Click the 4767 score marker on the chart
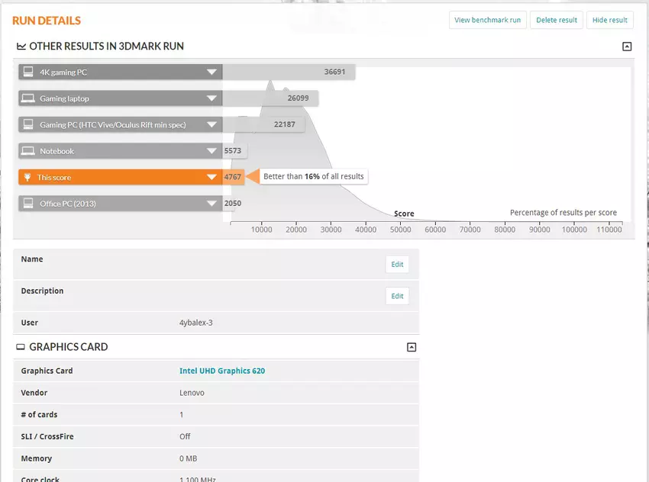 (233, 177)
